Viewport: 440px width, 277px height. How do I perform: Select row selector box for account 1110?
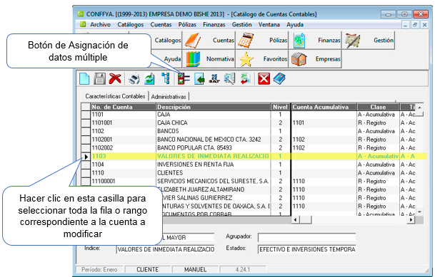click(86, 173)
